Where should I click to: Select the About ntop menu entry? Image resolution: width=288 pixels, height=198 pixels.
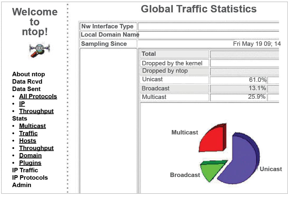coord(28,74)
